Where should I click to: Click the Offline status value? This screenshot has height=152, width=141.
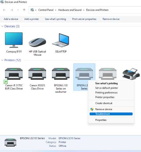tap(62, 146)
